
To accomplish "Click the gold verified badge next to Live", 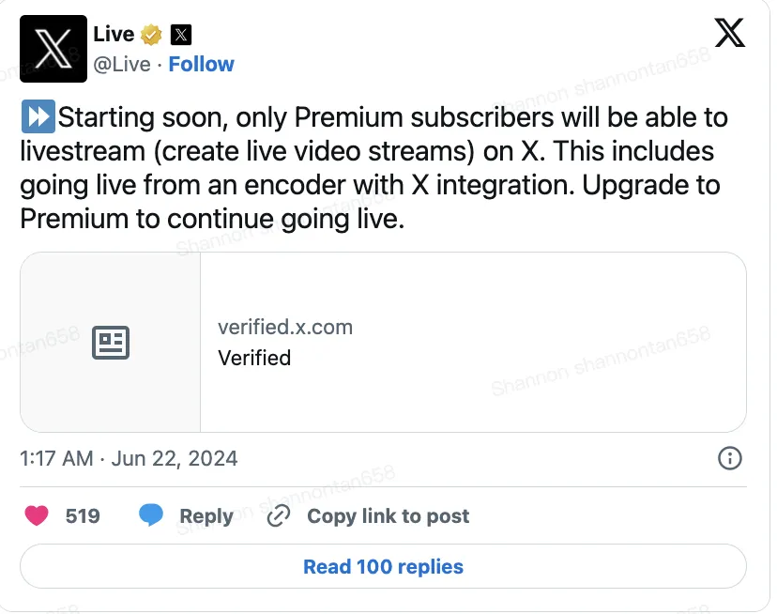I will coord(150,34).
